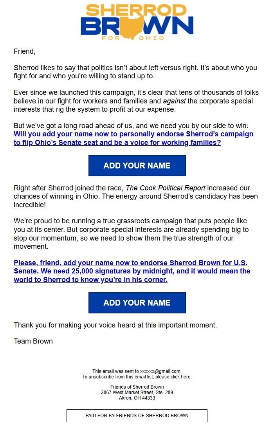Click the PAID FOR BY FRIENDS OF SHERROD BROWN box
The width and height of the screenshot is (274, 436).
[137, 416]
